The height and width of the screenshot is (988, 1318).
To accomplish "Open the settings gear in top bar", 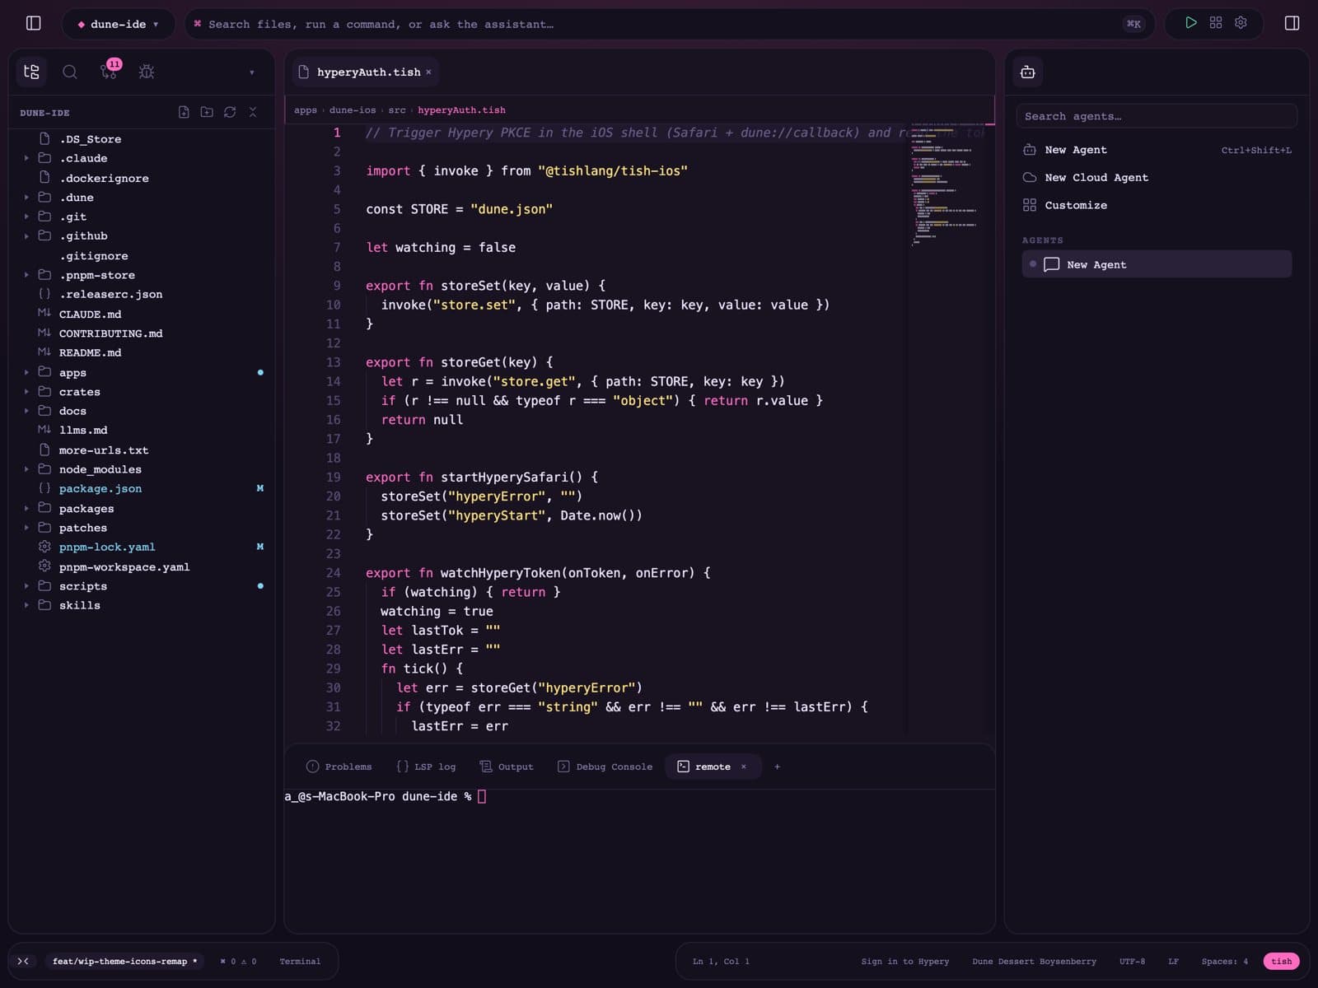I will pos(1241,23).
